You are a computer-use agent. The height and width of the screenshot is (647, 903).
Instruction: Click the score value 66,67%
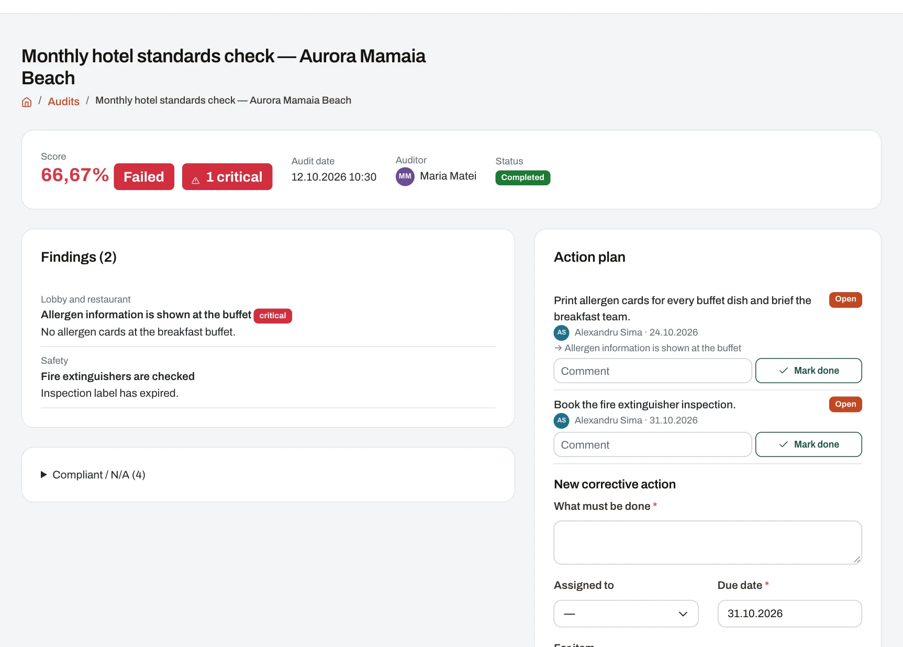click(x=75, y=175)
